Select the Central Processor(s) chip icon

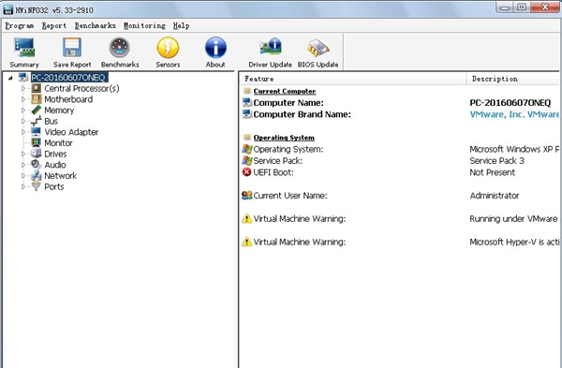coord(37,88)
